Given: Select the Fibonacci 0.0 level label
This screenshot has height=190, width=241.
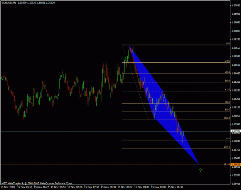Looking at the screenshot, I should pos(228,43).
